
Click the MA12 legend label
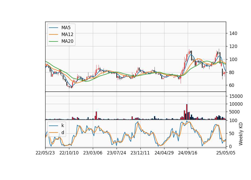(67, 34)
